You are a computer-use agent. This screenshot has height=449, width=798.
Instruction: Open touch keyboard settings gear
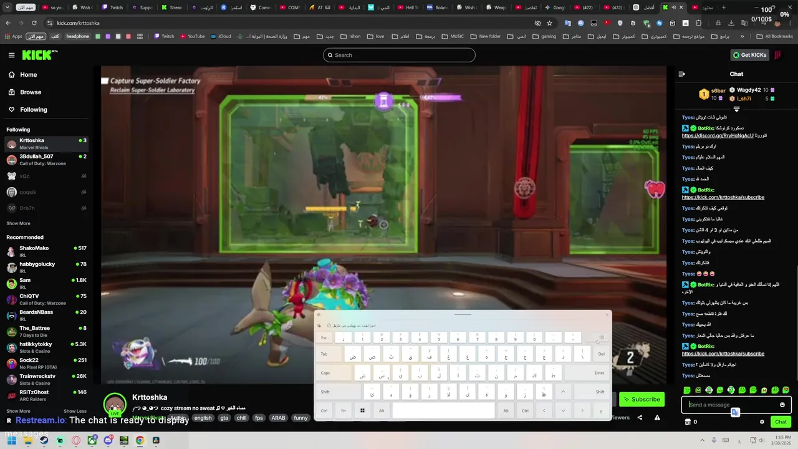point(319,314)
